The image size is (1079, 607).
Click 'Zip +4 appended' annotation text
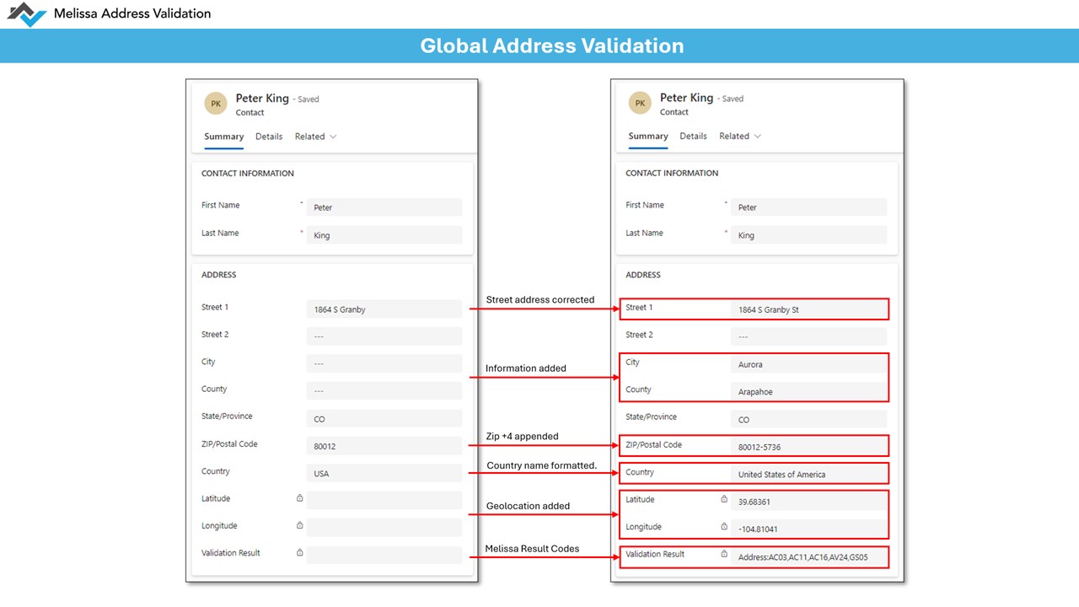click(x=523, y=437)
